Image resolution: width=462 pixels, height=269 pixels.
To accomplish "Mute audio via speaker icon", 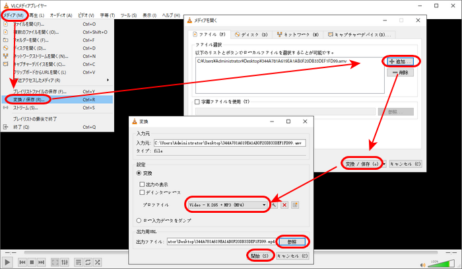I will click(423, 264).
